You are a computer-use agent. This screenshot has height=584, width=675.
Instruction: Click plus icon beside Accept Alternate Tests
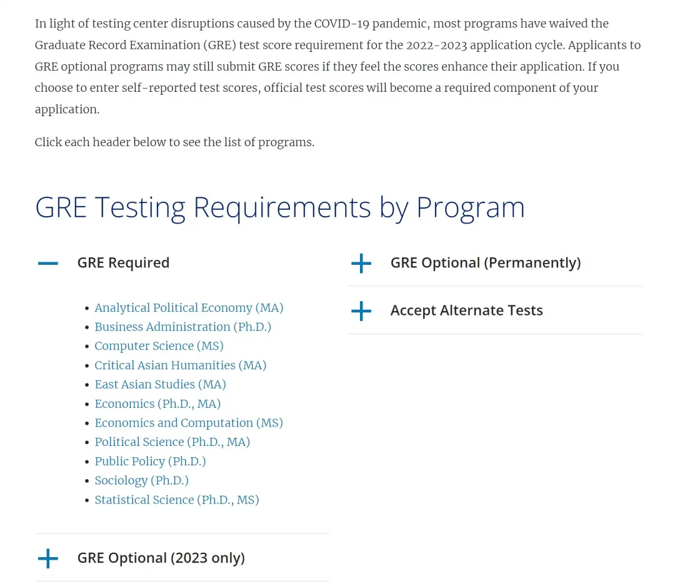361,311
